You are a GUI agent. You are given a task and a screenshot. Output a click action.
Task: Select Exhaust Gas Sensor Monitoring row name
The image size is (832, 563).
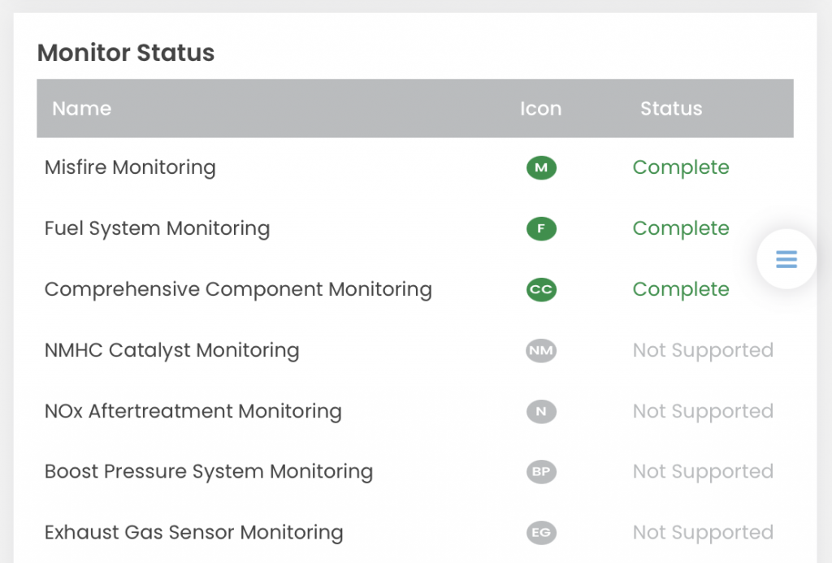pos(193,533)
